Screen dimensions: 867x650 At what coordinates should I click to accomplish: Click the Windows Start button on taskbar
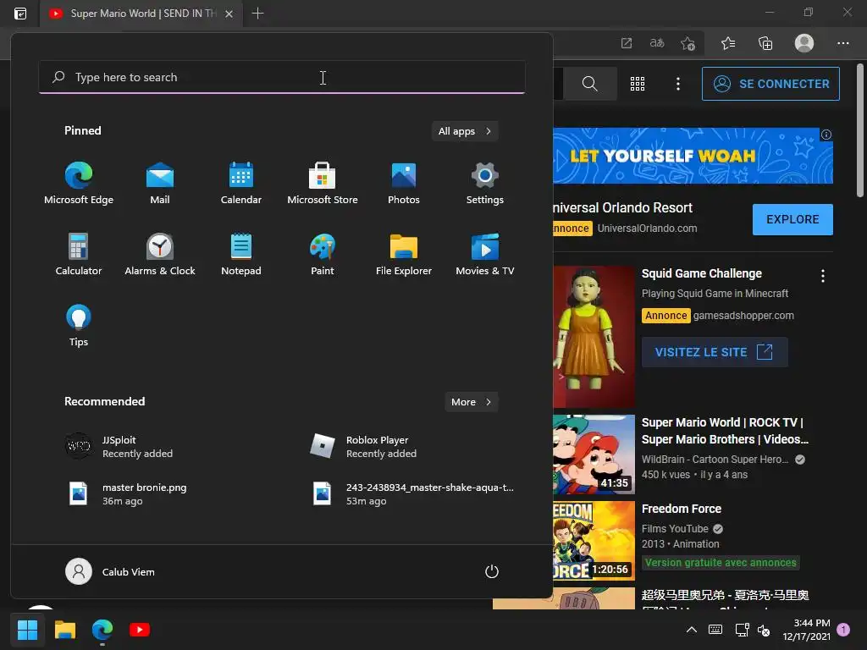[27, 630]
